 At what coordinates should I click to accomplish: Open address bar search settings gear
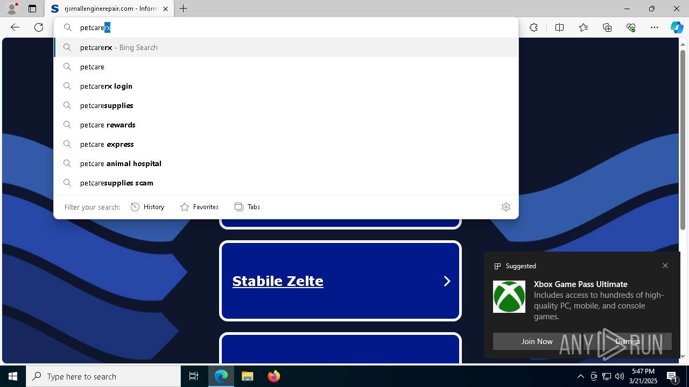(x=506, y=207)
